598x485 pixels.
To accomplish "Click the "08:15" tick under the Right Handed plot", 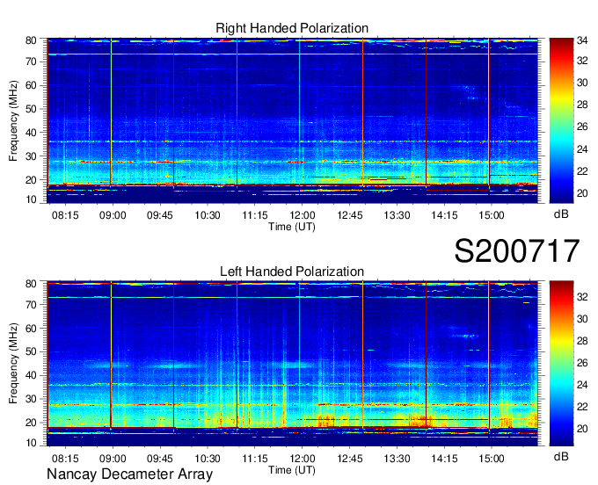I will (x=65, y=215).
